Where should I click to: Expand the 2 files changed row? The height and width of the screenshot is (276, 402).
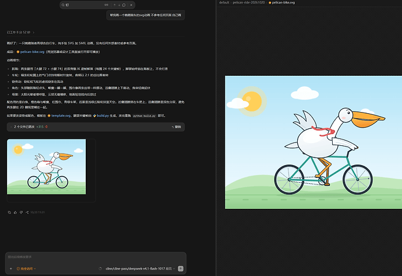96,127
